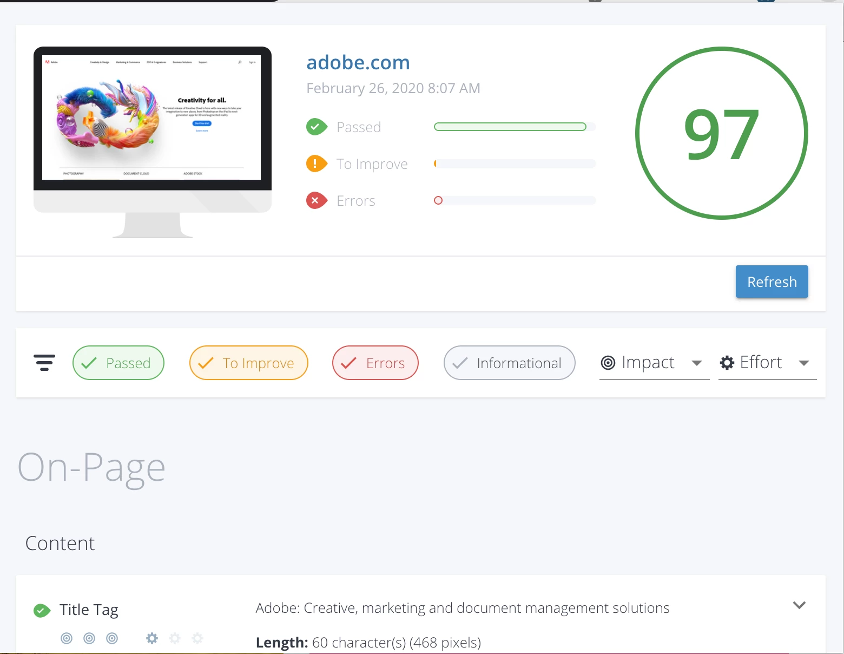Viewport: 844px width, 654px height.
Task: Click the Effort gear icon
Action: (727, 363)
